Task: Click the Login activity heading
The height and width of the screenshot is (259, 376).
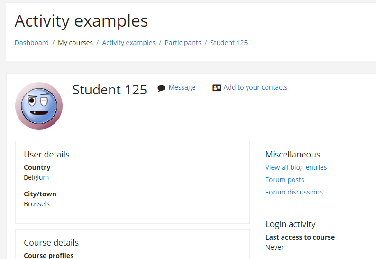Action: [x=290, y=224]
